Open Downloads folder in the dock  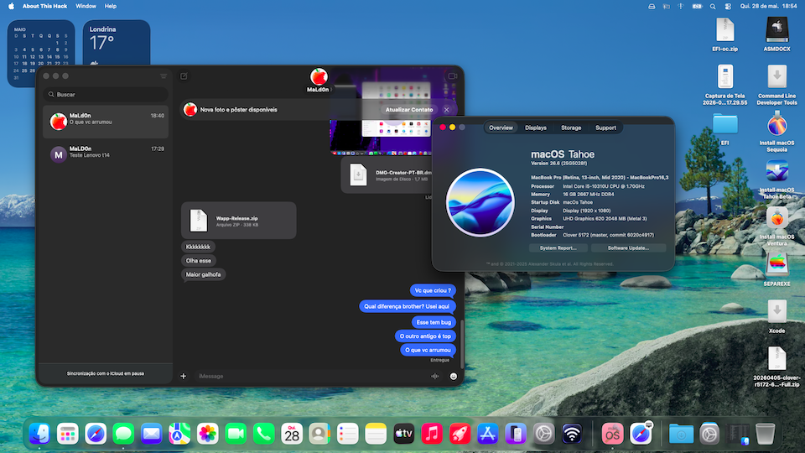coord(681,434)
